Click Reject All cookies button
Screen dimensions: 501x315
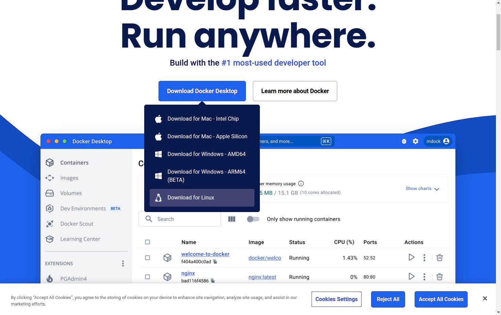388,299
